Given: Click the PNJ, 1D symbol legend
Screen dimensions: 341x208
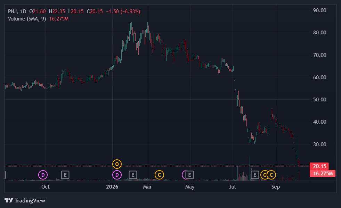Looking at the screenshot, I should point(17,11).
